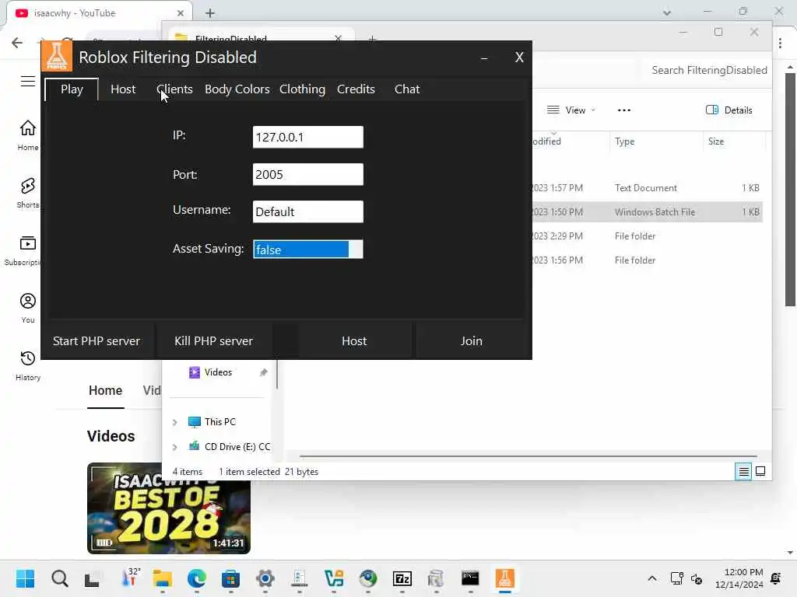Select the channel Home tab on YouTube
797x597 pixels.
tap(106, 390)
